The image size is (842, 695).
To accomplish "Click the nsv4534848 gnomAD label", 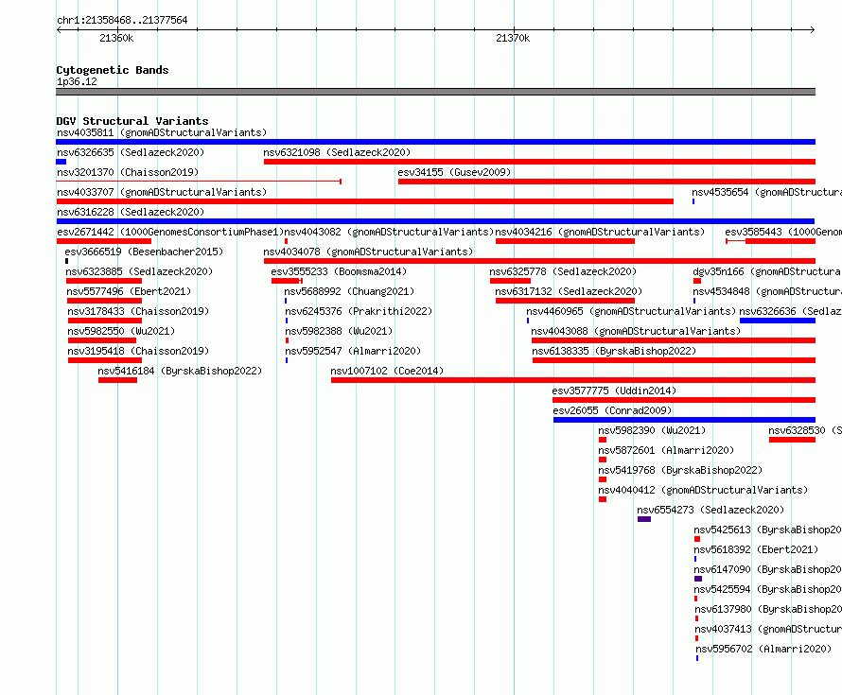I will pos(767,291).
